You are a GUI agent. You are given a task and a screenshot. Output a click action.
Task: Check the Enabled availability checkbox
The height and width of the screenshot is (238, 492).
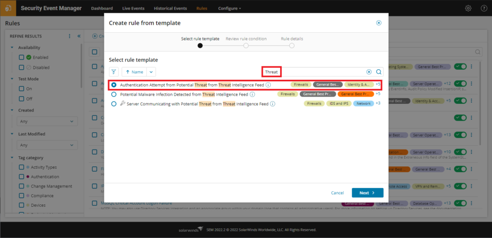[x=22, y=58]
